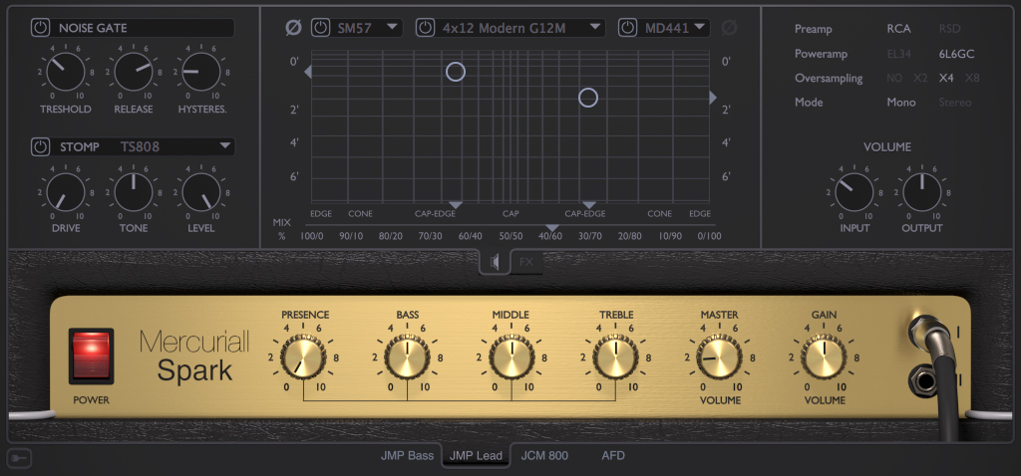Screen dimensions: 1021x476
Task: Click the plug icon next to the amp tabs
Action: pyautogui.click(x=20, y=458)
